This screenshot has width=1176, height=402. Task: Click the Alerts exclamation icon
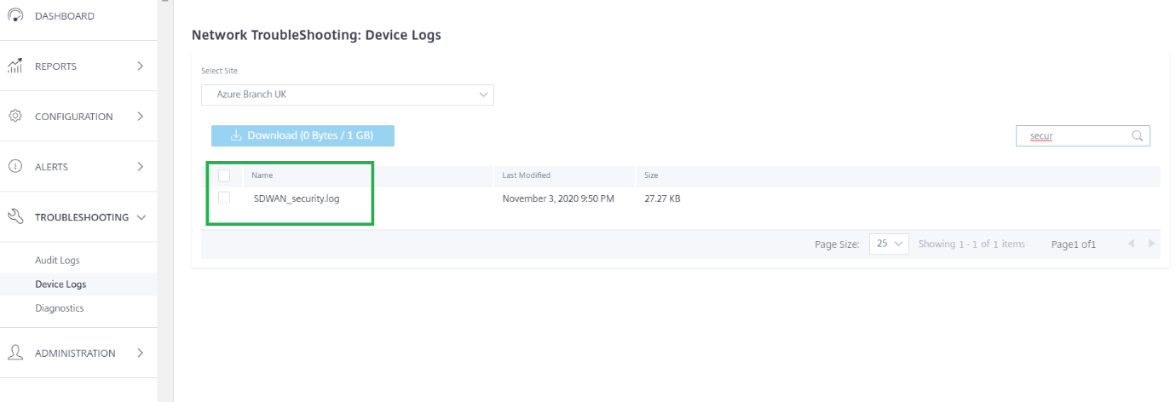[x=14, y=166]
